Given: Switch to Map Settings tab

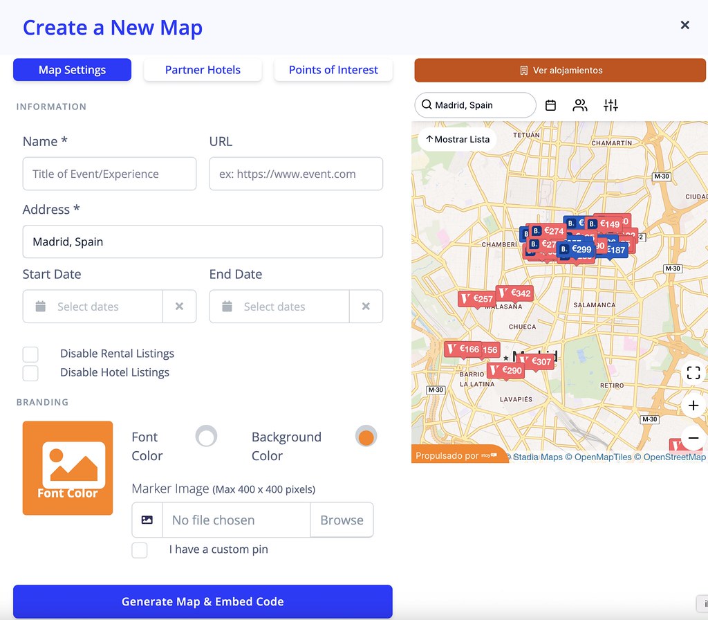Looking at the screenshot, I should click(x=72, y=70).
